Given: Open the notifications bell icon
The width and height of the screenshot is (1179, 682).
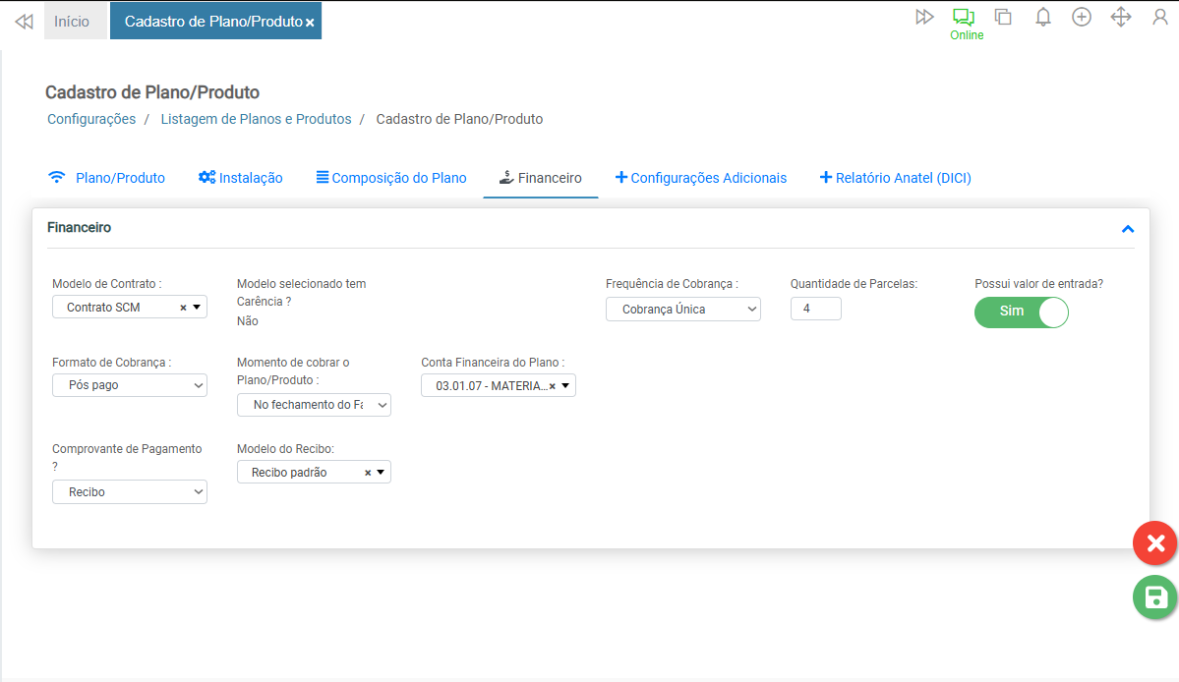Looking at the screenshot, I should click(1043, 17).
